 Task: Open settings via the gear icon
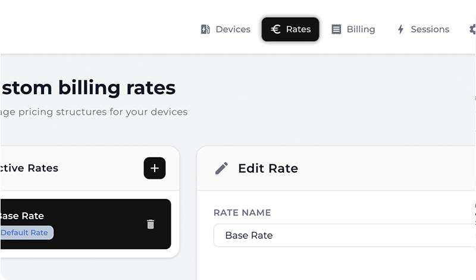click(x=472, y=29)
